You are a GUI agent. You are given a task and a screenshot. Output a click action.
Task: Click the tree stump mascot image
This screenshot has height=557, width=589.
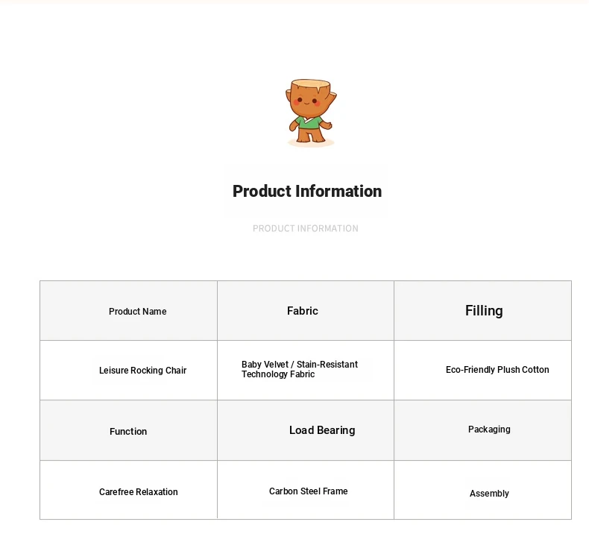coord(311,113)
